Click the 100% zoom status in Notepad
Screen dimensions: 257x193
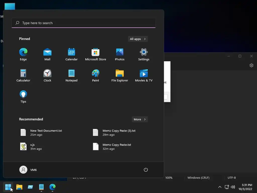click(x=169, y=178)
